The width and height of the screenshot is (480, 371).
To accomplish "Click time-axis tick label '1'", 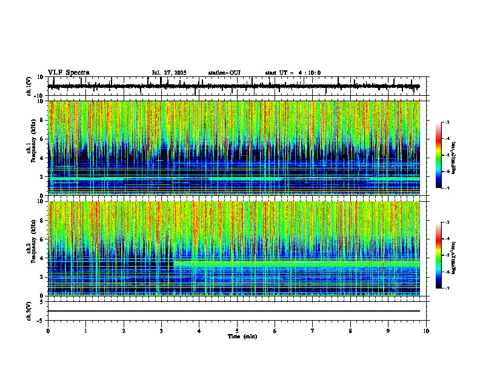I will tap(85, 331).
